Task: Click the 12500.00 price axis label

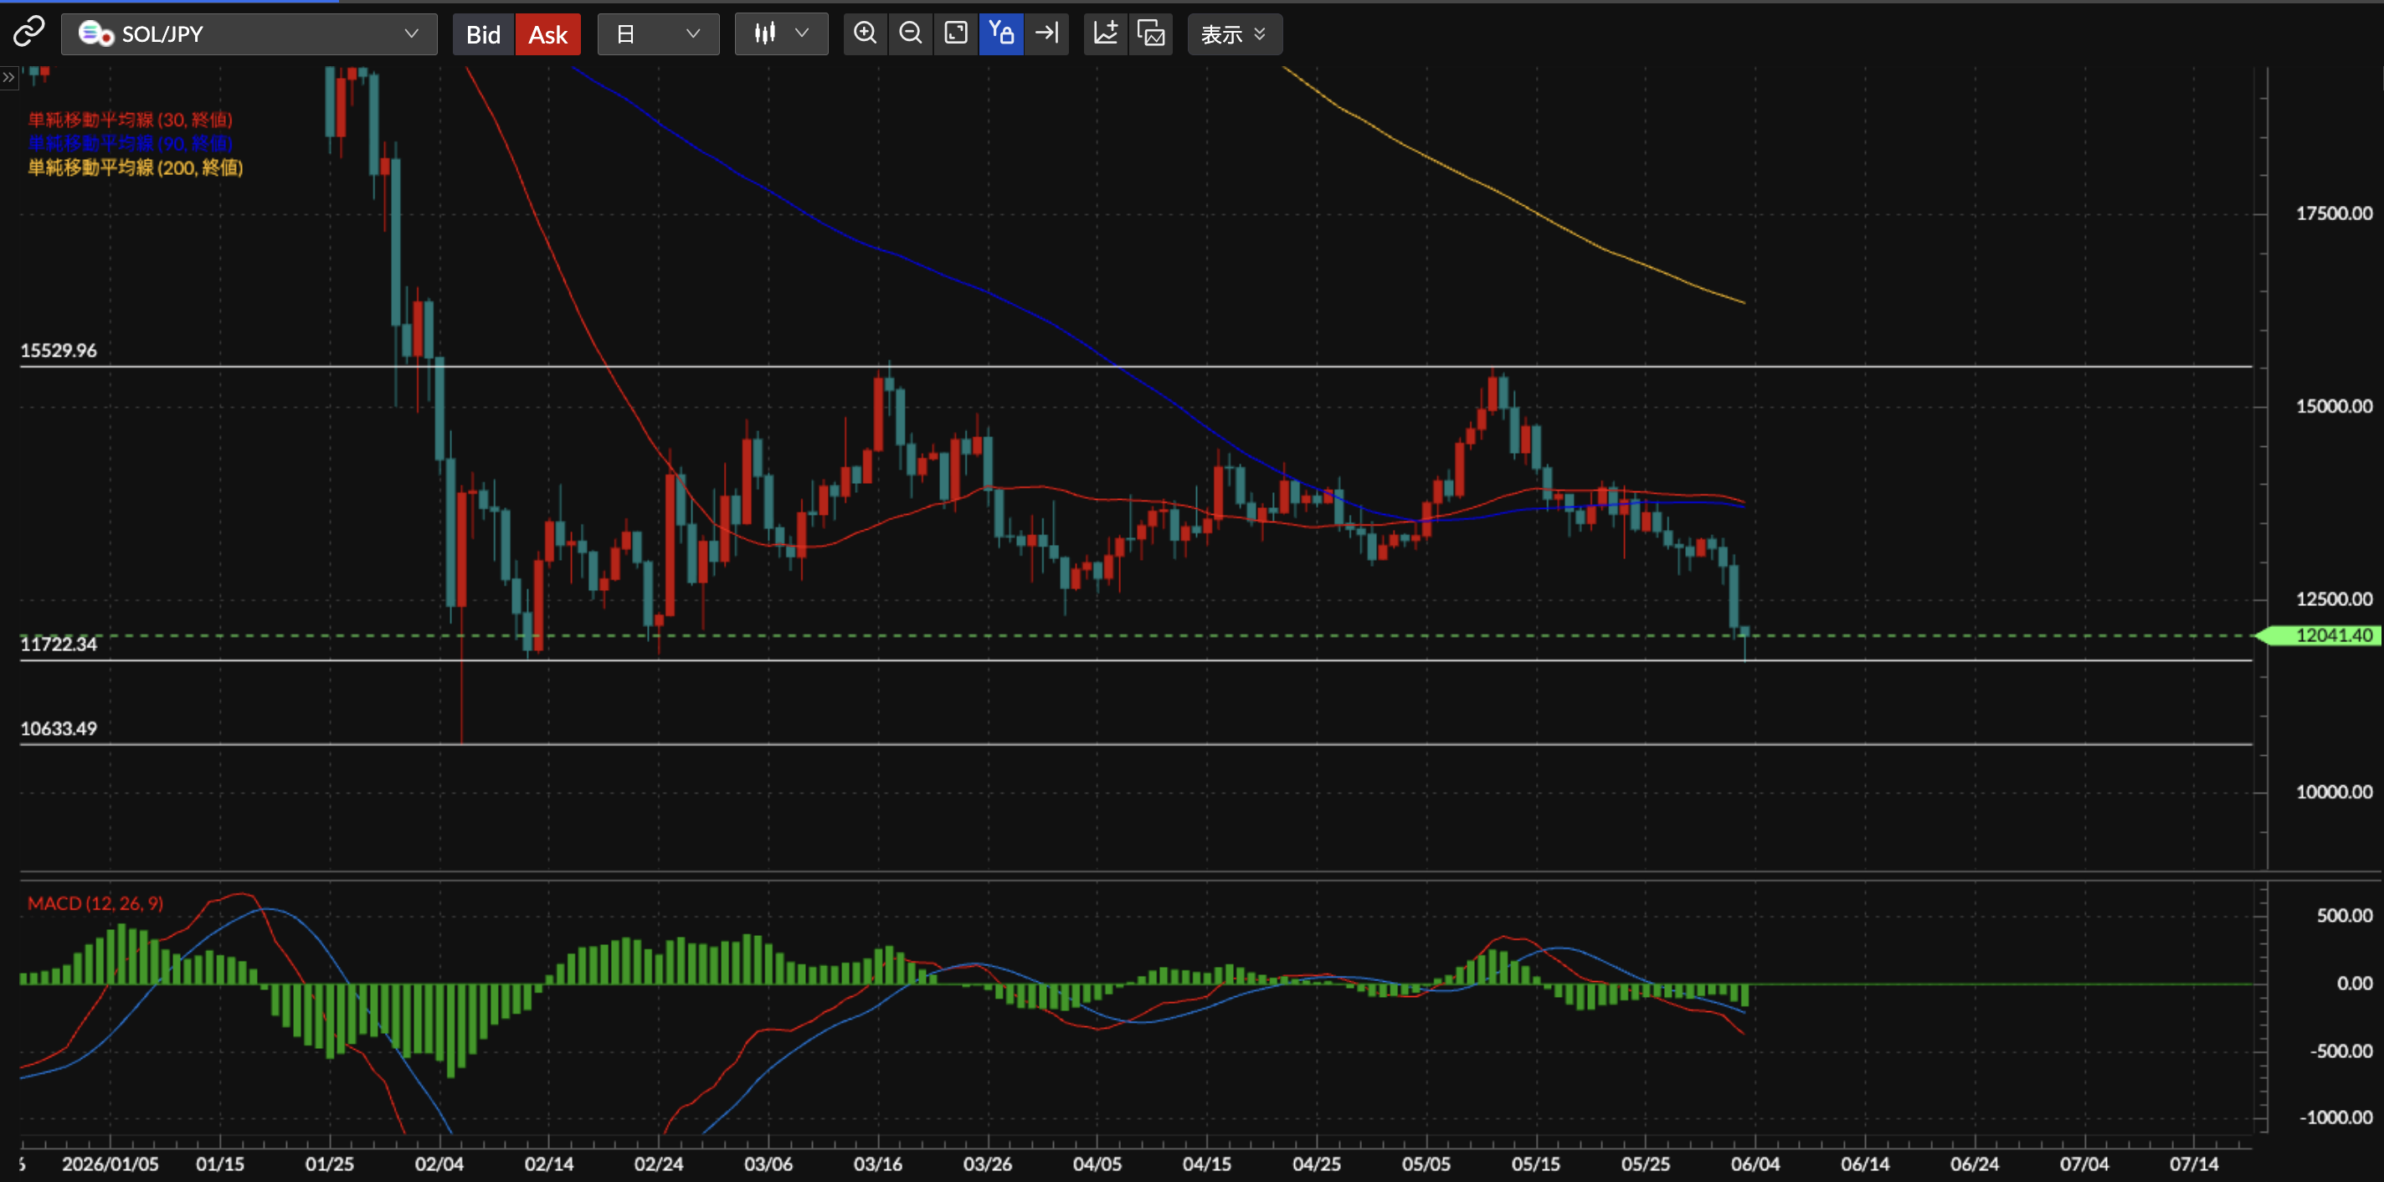Action: 2334,599
